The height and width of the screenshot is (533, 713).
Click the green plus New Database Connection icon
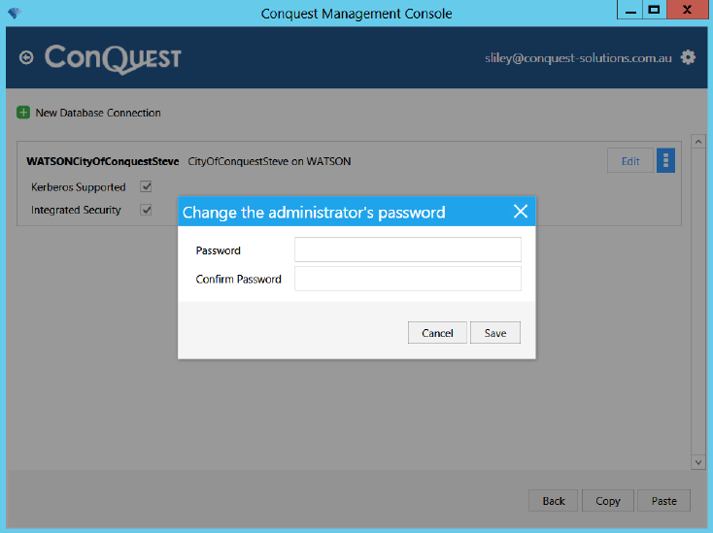[x=23, y=113]
